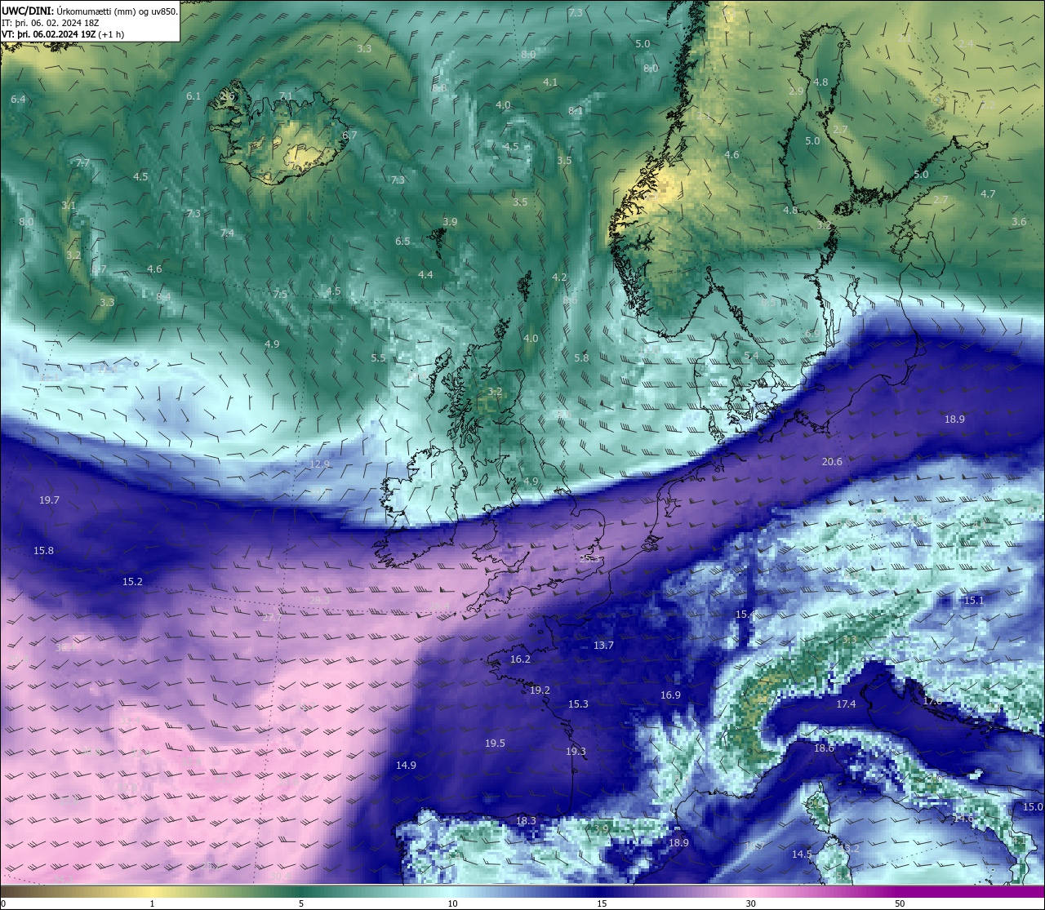Click the 4.4 value on the map
1045x910 pixels.
pyautogui.click(x=425, y=275)
